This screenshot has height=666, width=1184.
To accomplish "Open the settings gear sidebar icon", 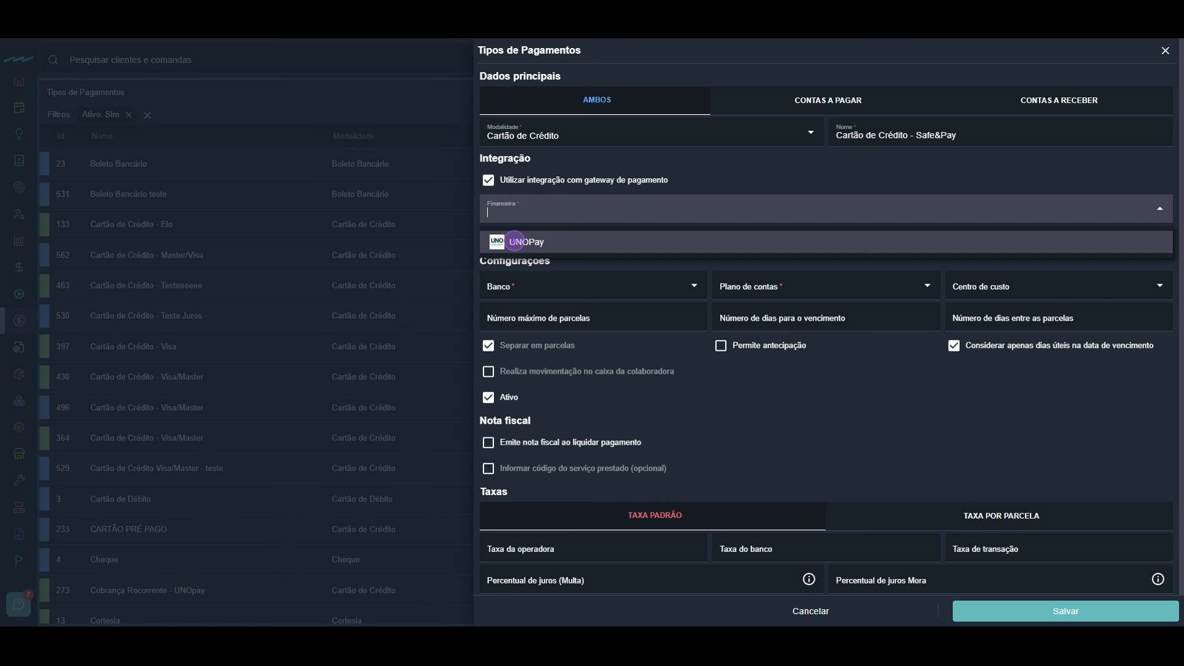I will click(x=19, y=427).
